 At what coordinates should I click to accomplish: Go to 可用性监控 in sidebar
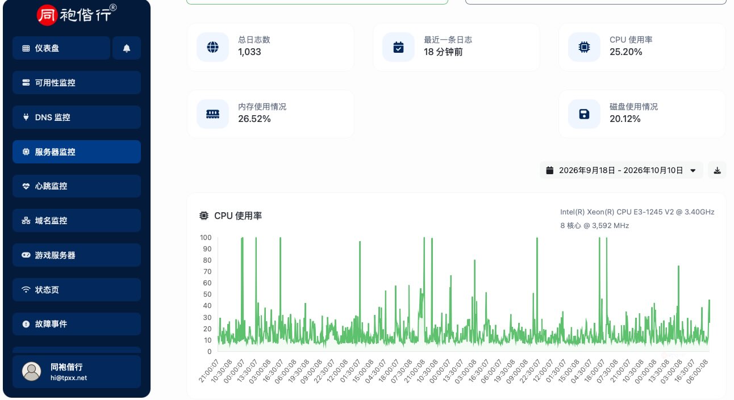77,83
